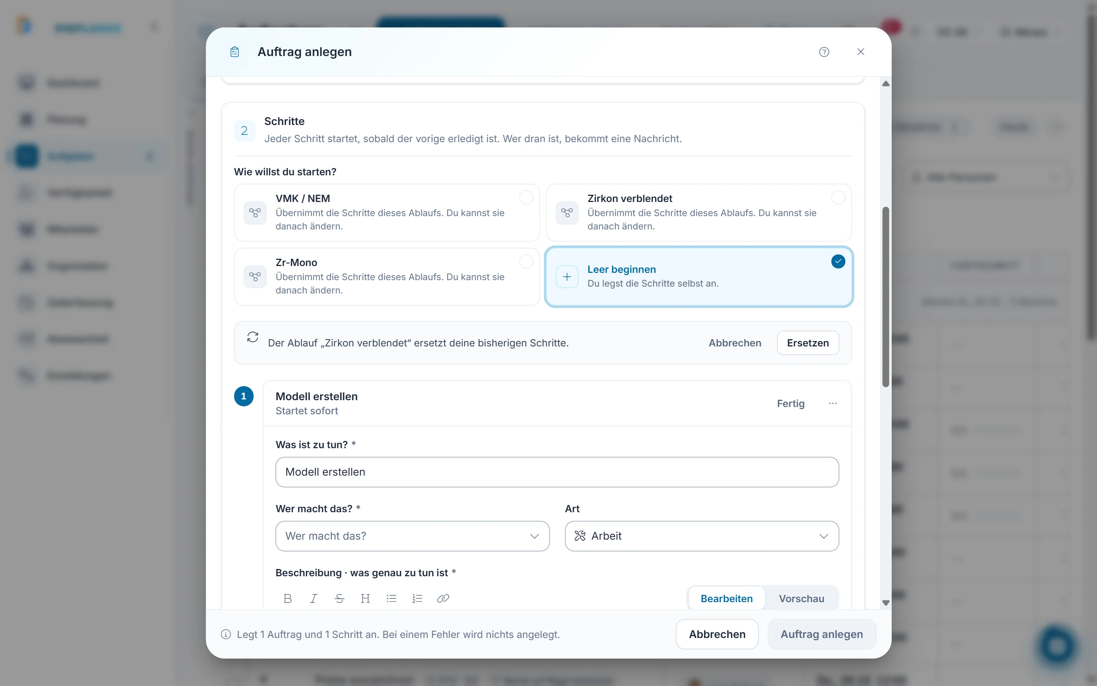Select the VMK / NEM radio option
The height and width of the screenshot is (686, 1097).
tap(526, 197)
